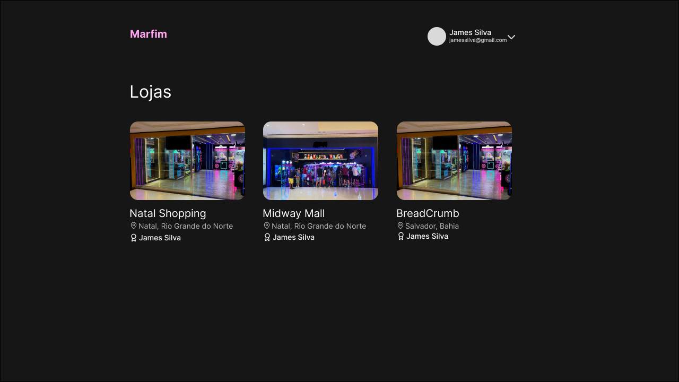This screenshot has width=679, height=382.
Task: Click the Salvador, Bahia location text
Action: pyautogui.click(x=432, y=226)
